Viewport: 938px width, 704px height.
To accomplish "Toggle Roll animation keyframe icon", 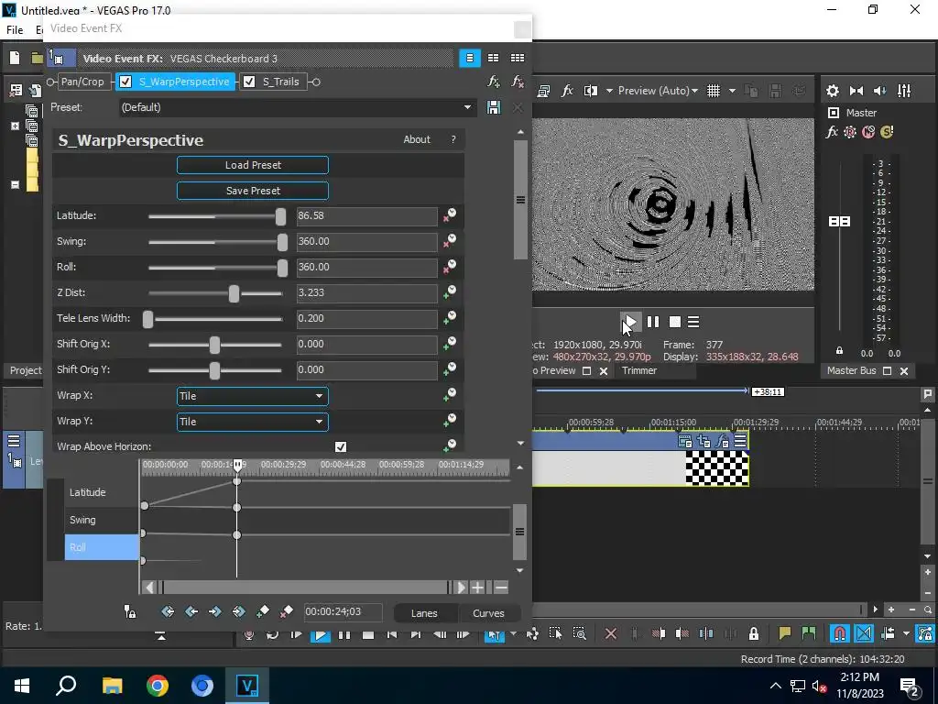I will coord(449,267).
